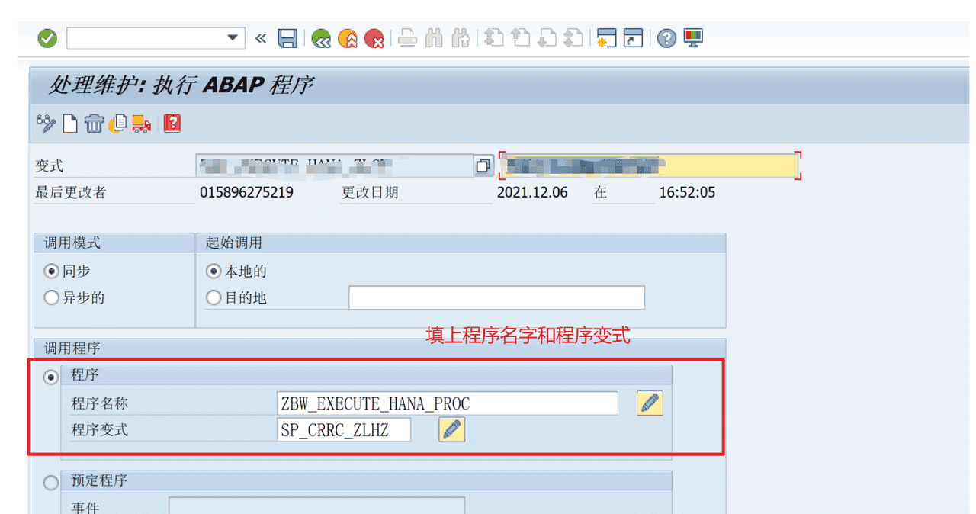Choose the 目的地 radio button
976x514 pixels.
(213, 297)
